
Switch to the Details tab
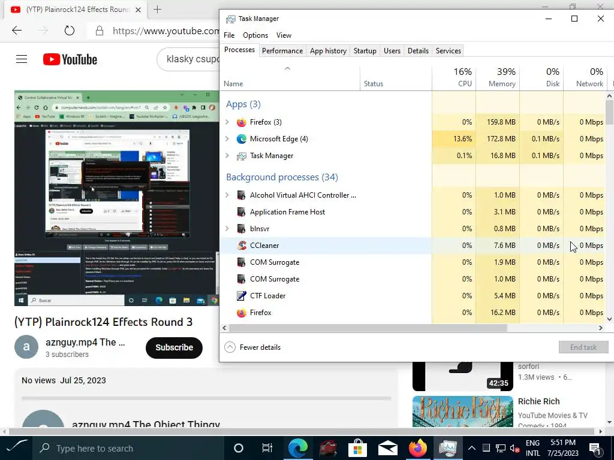tap(418, 51)
